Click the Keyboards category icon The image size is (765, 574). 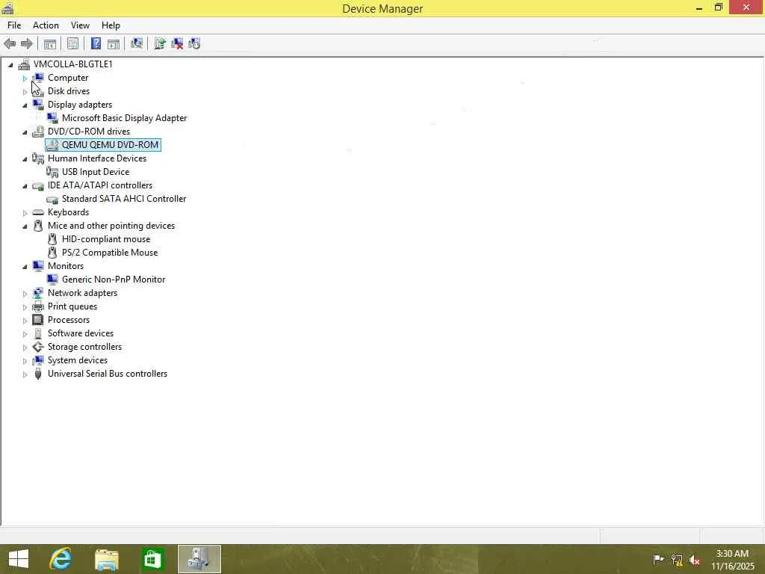tap(38, 212)
